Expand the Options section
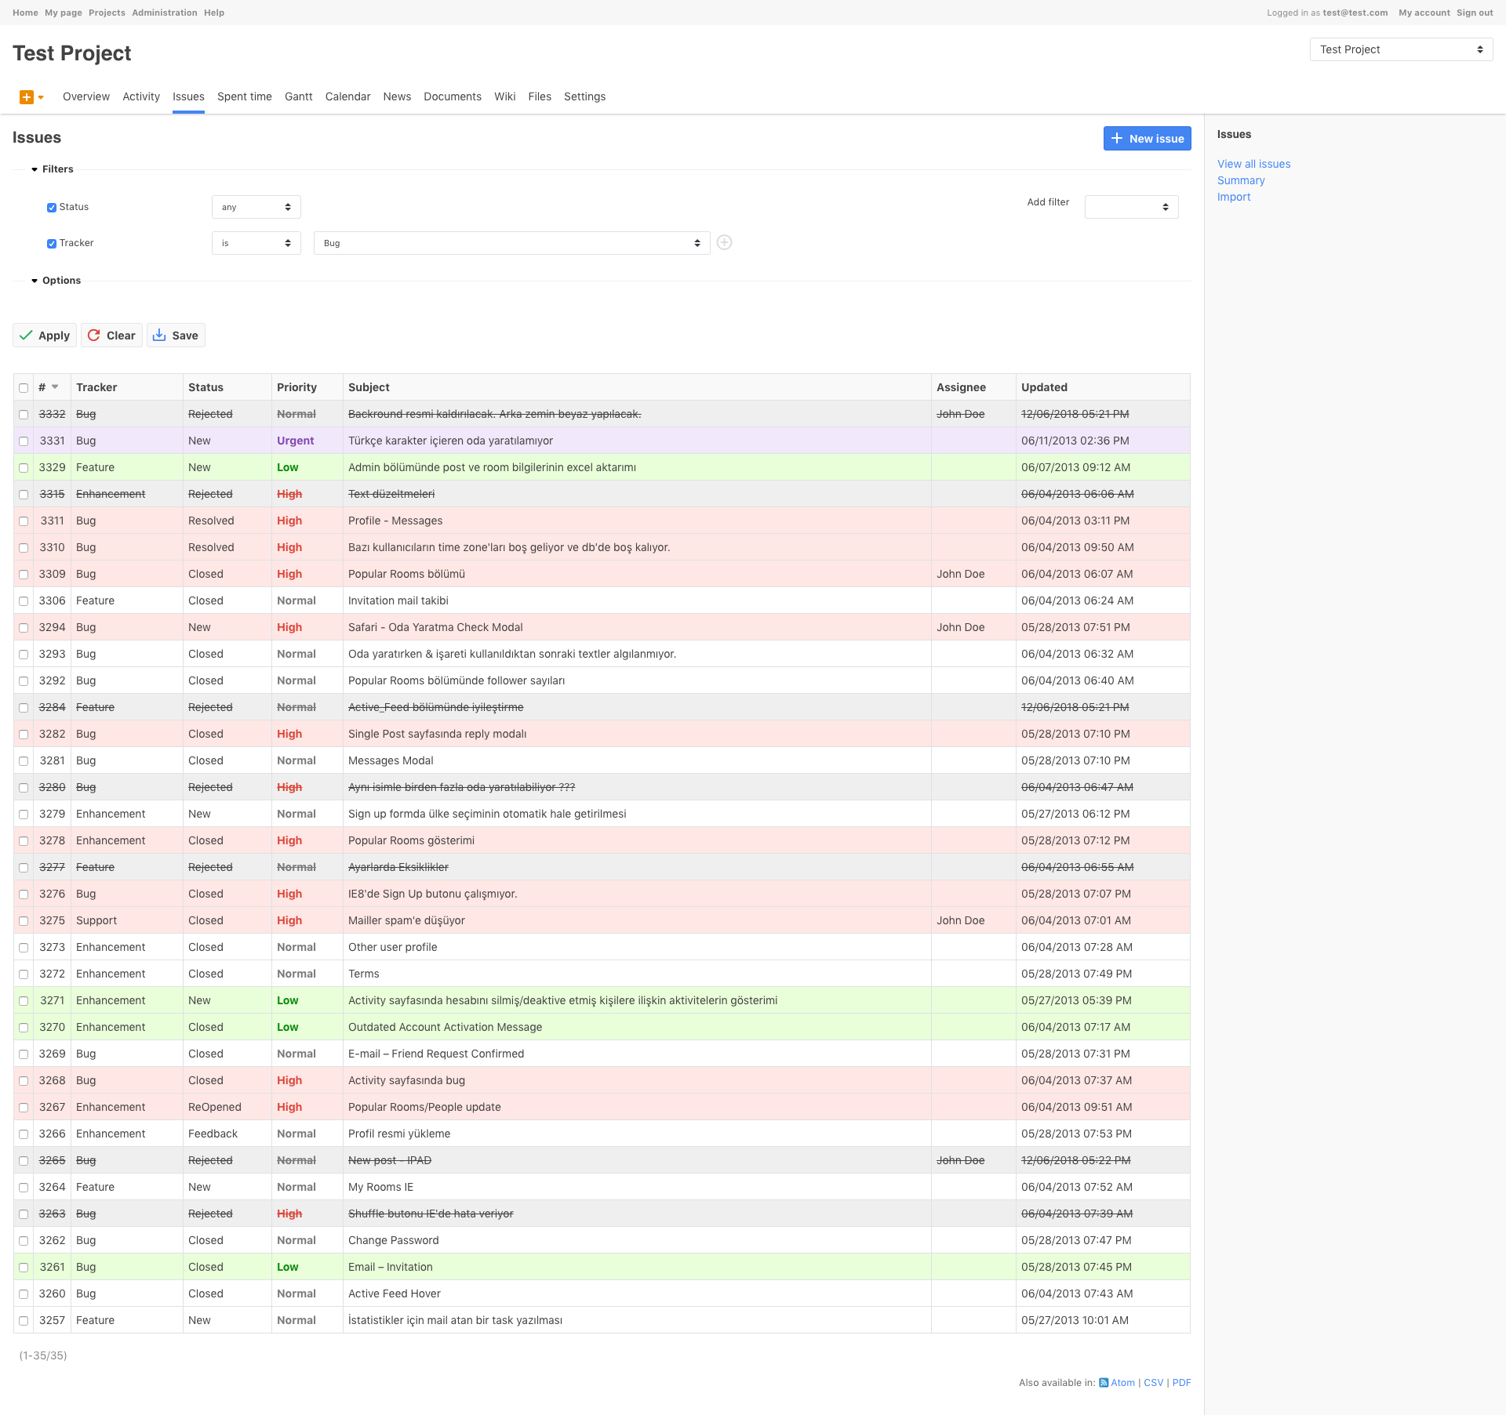The height and width of the screenshot is (1415, 1506). click(x=60, y=281)
